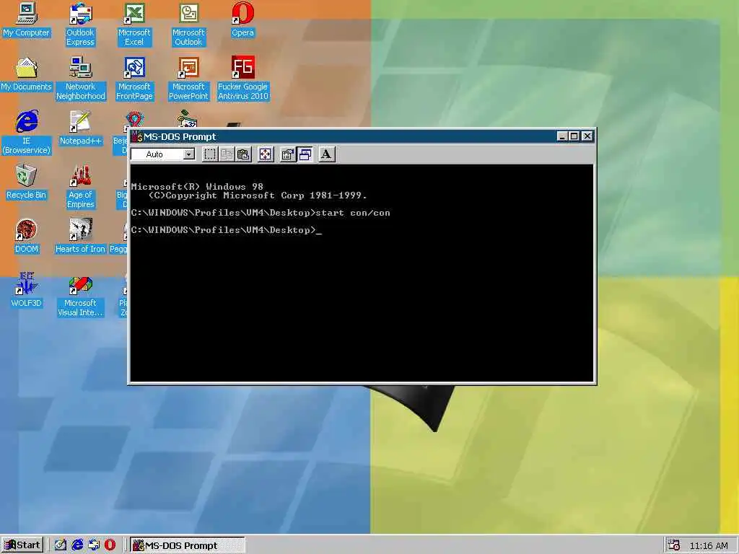Select Microsoft Excel desktop shortcut
Screen dimensions: 739x554
[134, 25]
